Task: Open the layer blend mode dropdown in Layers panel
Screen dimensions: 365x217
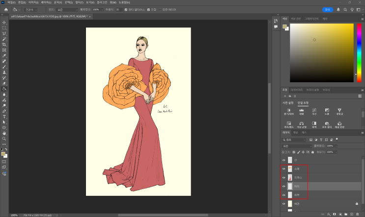Action: 296,146
